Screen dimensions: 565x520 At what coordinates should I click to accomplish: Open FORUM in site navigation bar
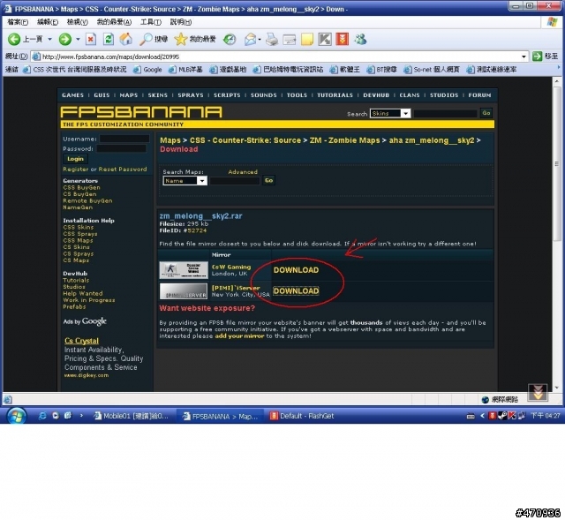coord(479,95)
